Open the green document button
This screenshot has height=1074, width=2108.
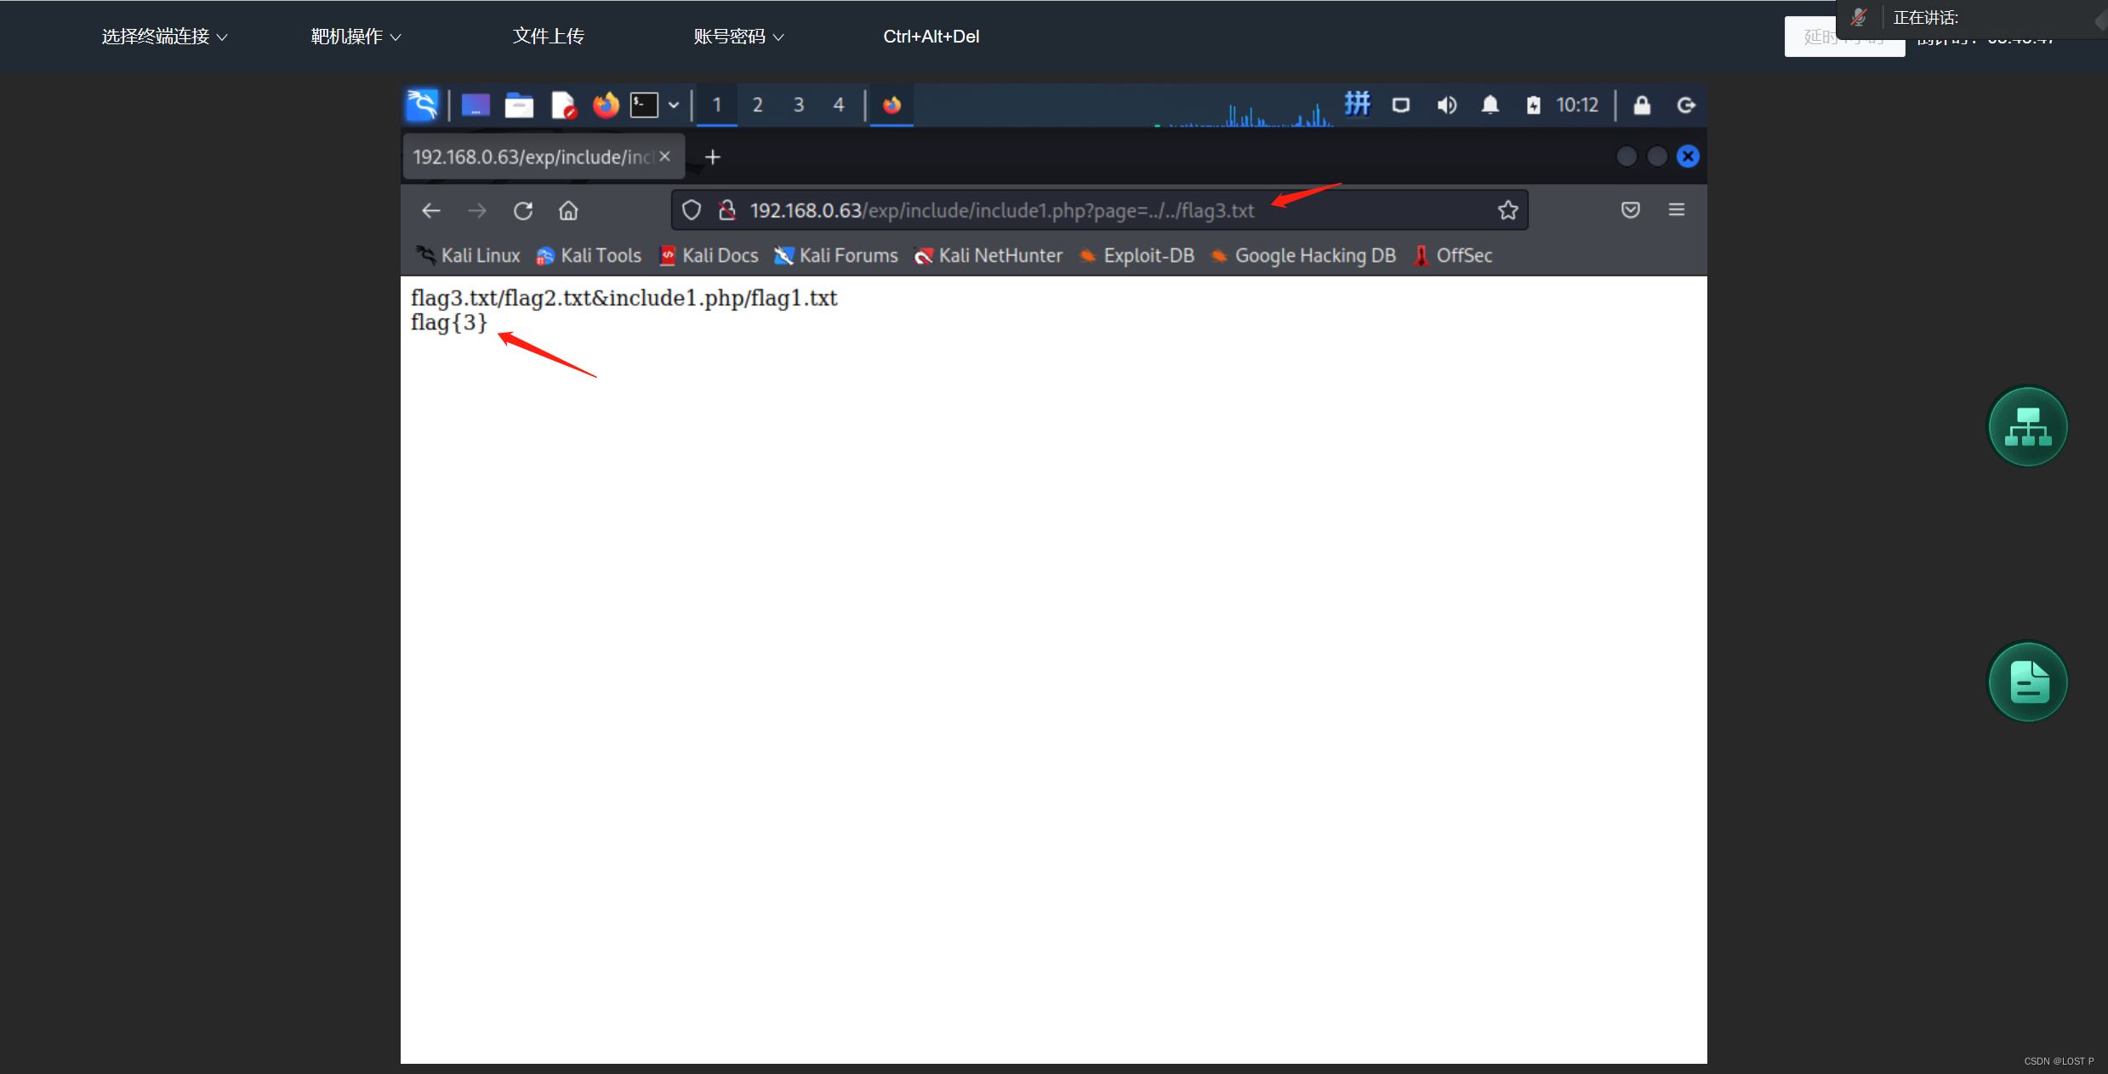2028,682
